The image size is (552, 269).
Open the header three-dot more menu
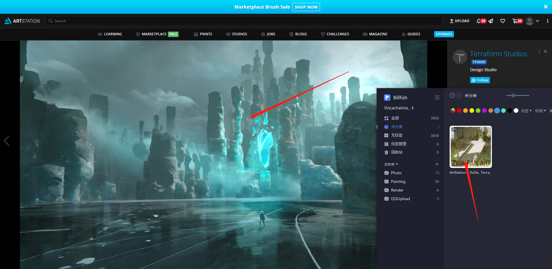point(547,21)
